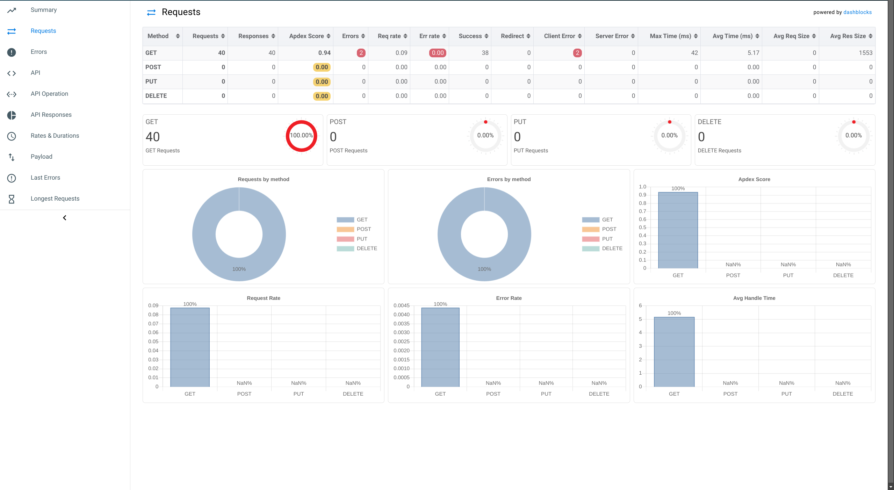Click the API Responses pie chart icon

[x=12, y=115]
